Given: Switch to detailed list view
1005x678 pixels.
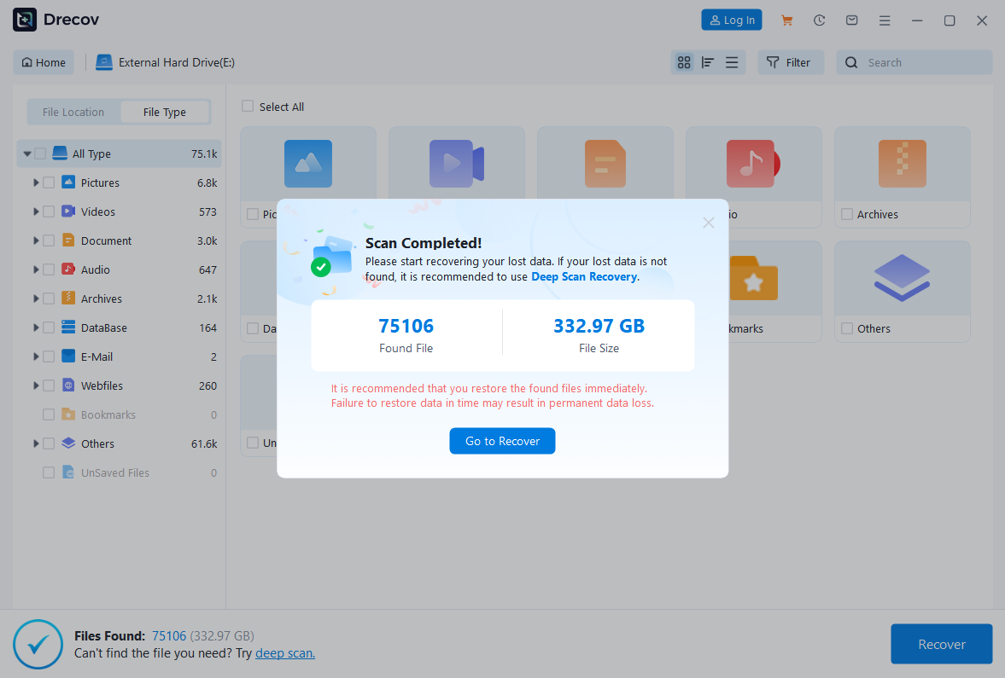Looking at the screenshot, I should [732, 61].
